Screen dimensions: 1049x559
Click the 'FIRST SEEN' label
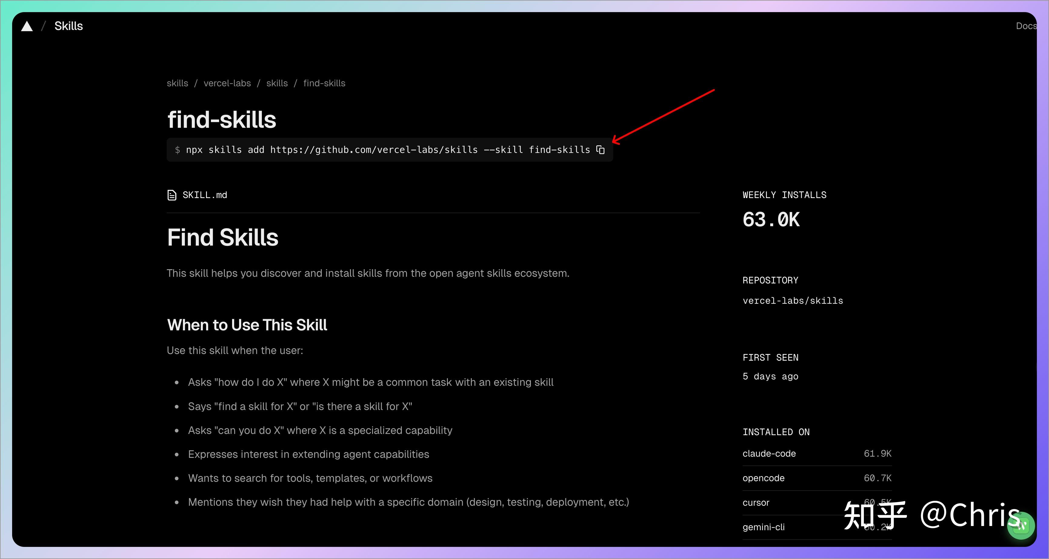tap(770, 358)
